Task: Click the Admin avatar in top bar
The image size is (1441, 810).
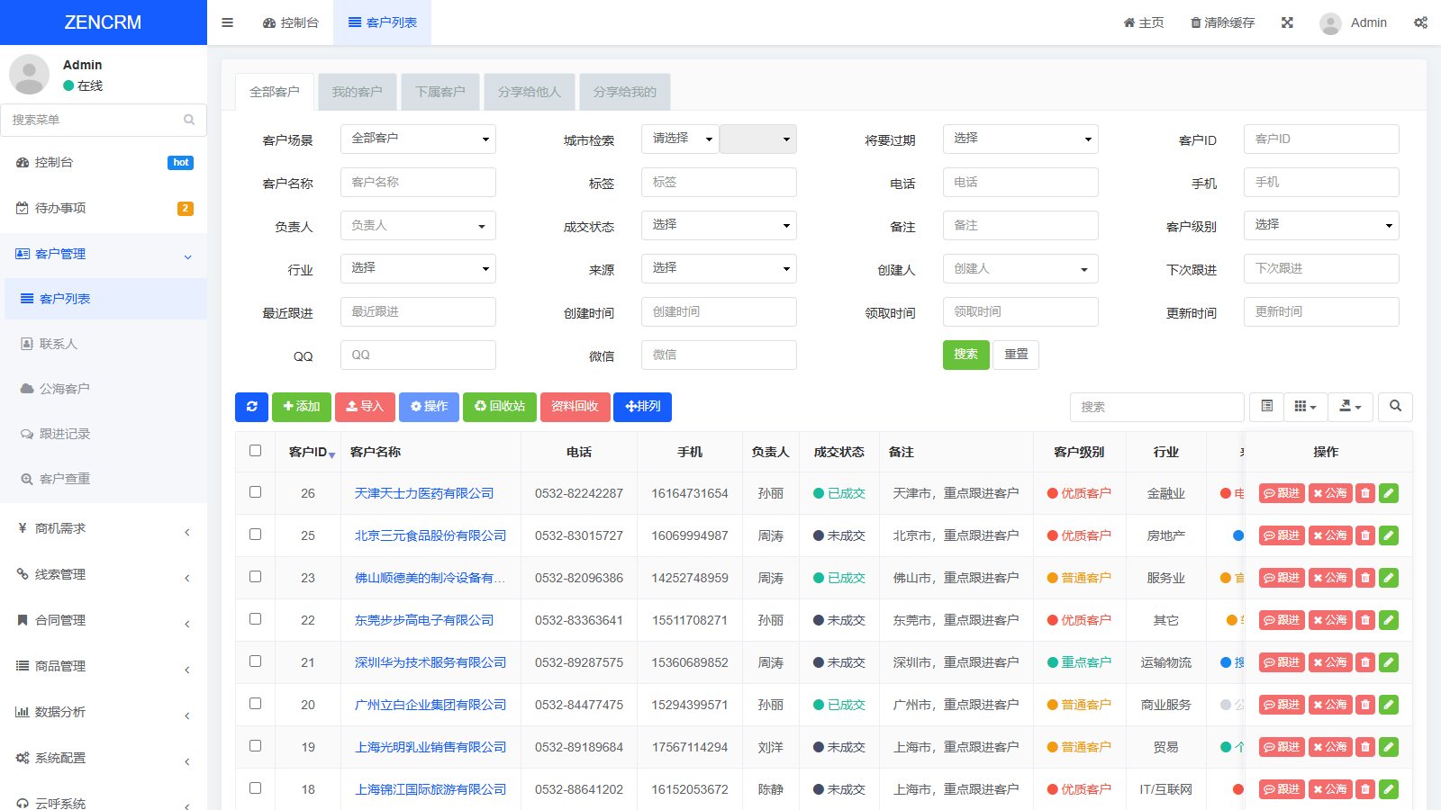Action: pyautogui.click(x=1330, y=23)
